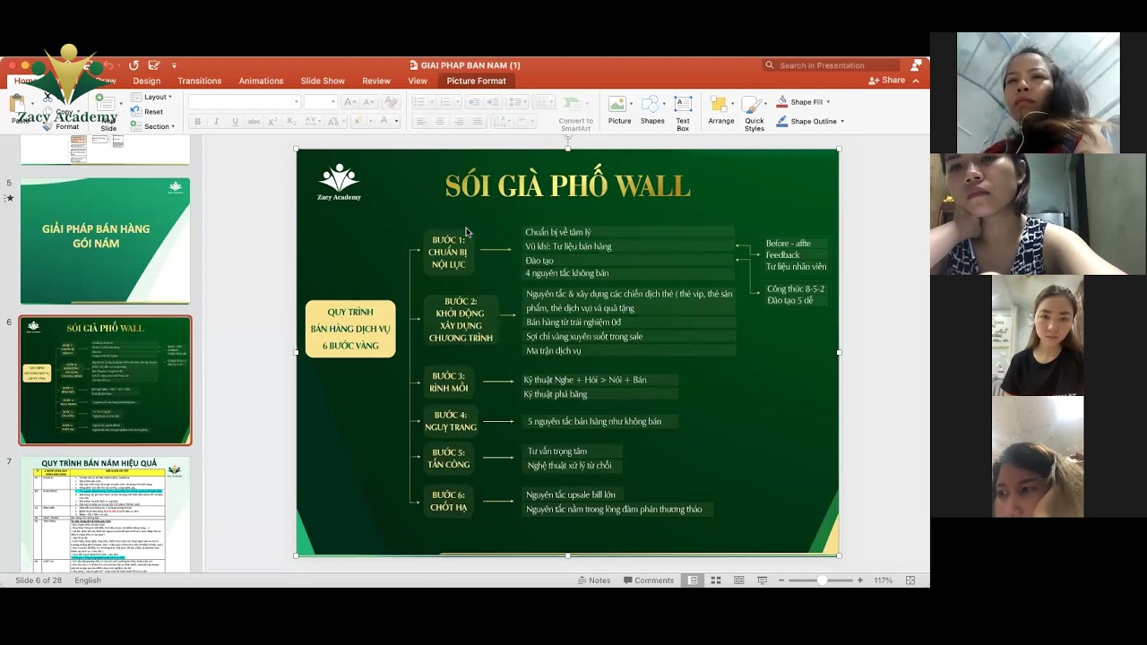
Task: Open the font size combo box
Action: point(320,102)
